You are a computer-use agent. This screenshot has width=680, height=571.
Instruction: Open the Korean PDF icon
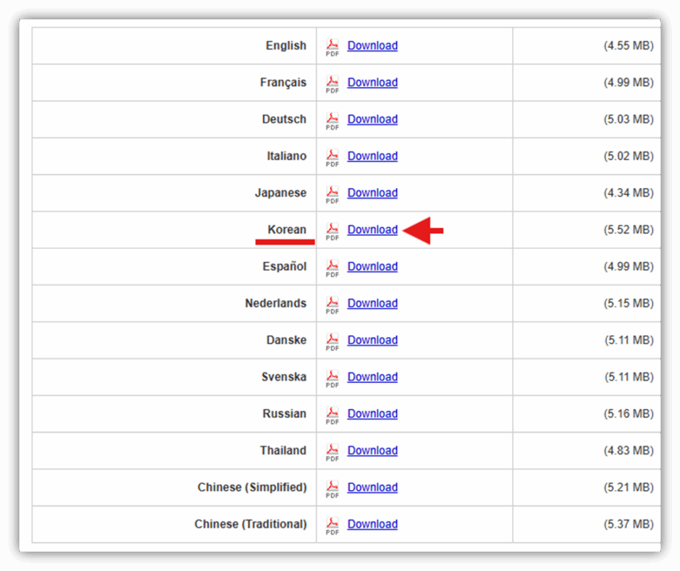[333, 230]
